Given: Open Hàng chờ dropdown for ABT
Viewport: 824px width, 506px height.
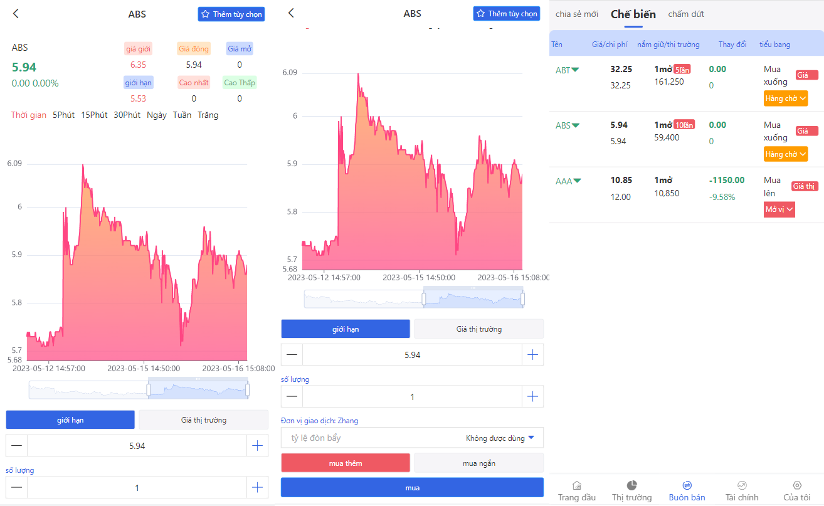Looking at the screenshot, I should 786,98.
